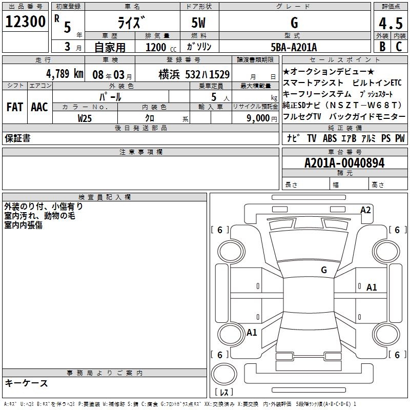Click inspector note 室内汚れ、動物の毛

coord(40,216)
